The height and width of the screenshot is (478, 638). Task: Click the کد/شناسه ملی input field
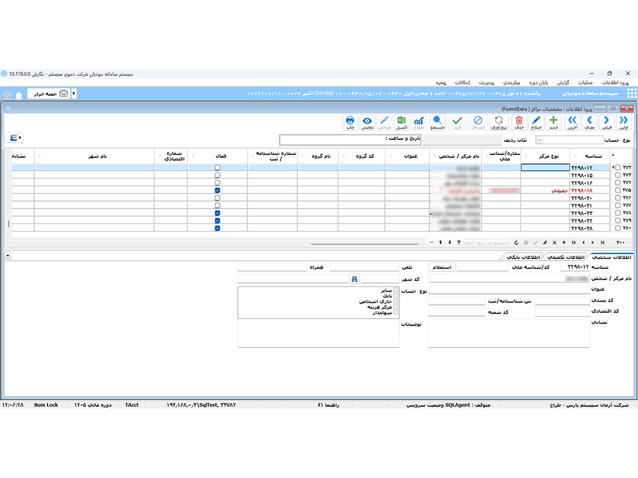coord(483,267)
